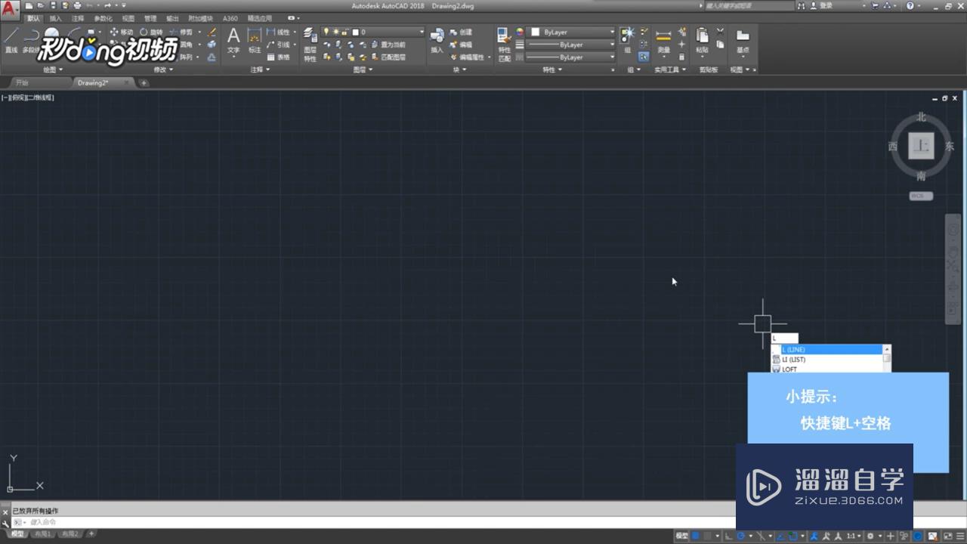Switch to the A360 ribbon tab
967x544 pixels.
click(230, 18)
